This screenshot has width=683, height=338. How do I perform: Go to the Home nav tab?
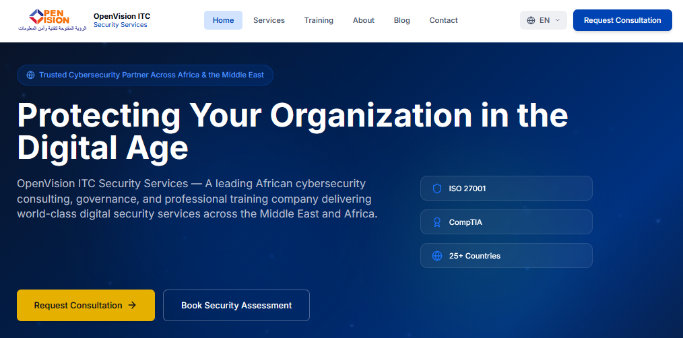click(223, 20)
